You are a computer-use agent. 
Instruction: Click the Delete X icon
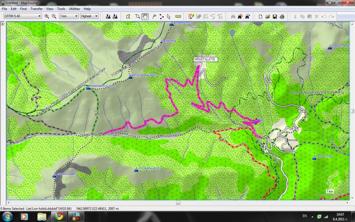click(317, 16)
